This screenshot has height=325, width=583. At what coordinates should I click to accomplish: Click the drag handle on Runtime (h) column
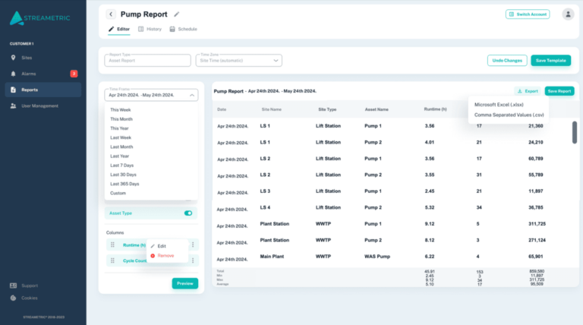tap(112, 245)
